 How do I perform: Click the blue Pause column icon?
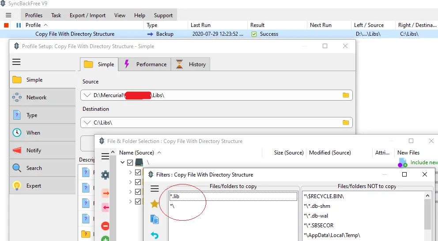coord(19,25)
